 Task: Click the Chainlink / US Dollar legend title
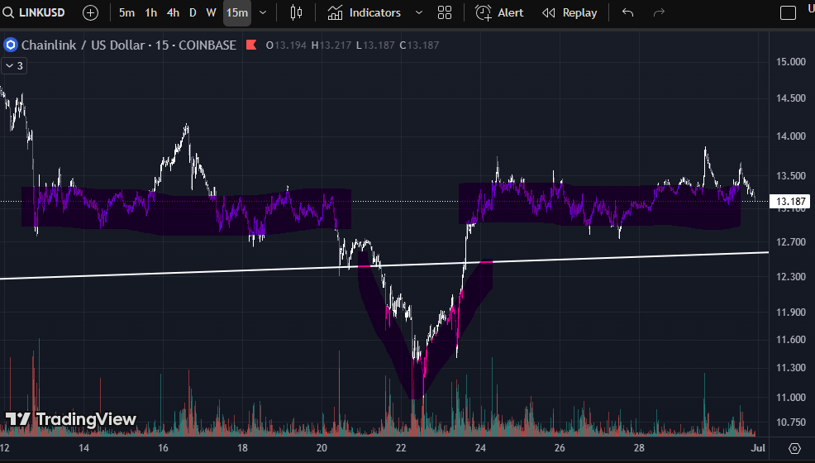(x=128, y=45)
